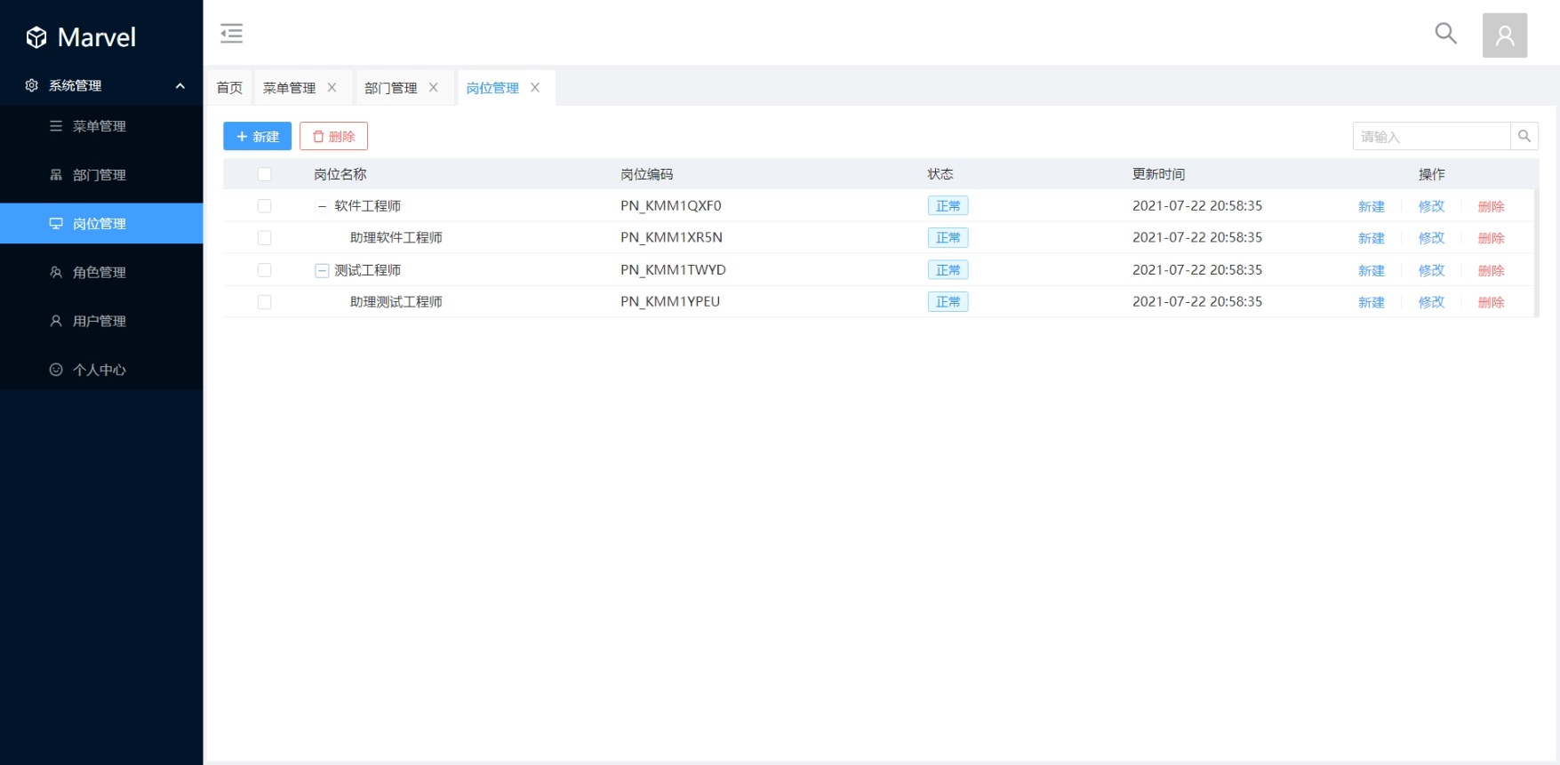Image resolution: width=1560 pixels, height=765 pixels.
Task: Switch to the 部门管理 tab
Action: [390, 88]
